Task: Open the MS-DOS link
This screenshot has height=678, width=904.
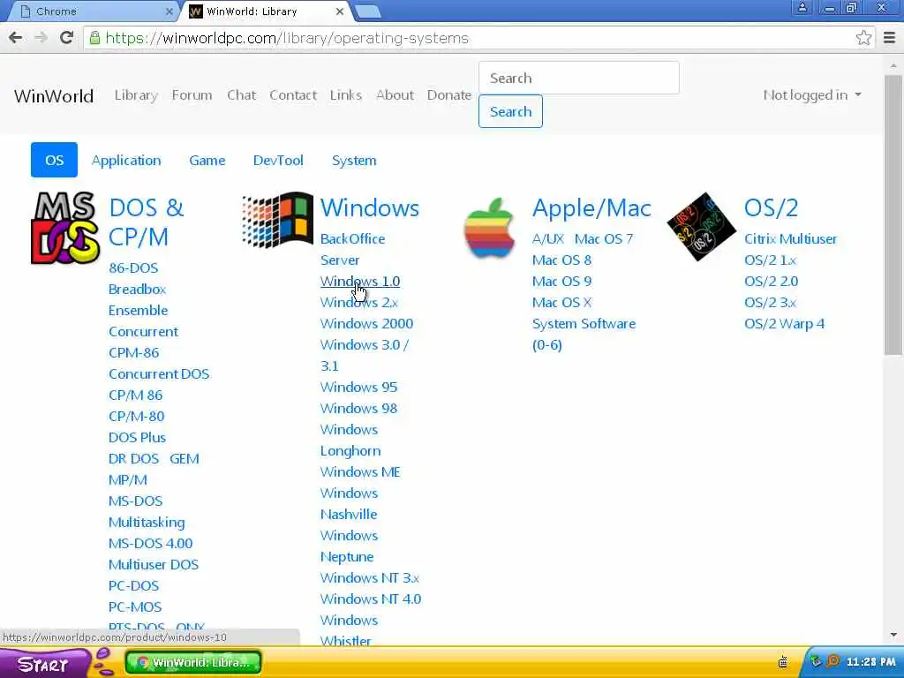Action: (135, 501)
